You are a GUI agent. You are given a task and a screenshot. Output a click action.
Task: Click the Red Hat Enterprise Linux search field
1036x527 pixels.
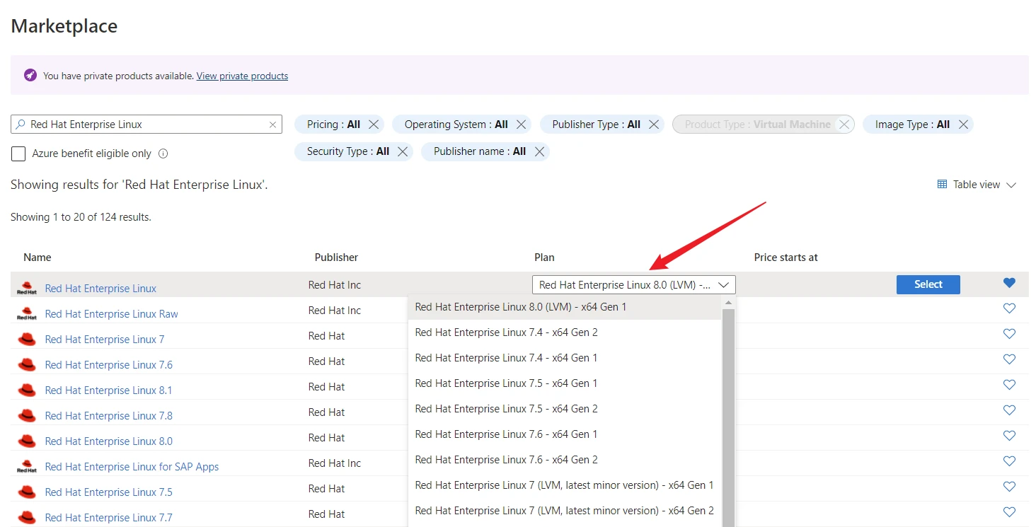(x=146, y=124)
